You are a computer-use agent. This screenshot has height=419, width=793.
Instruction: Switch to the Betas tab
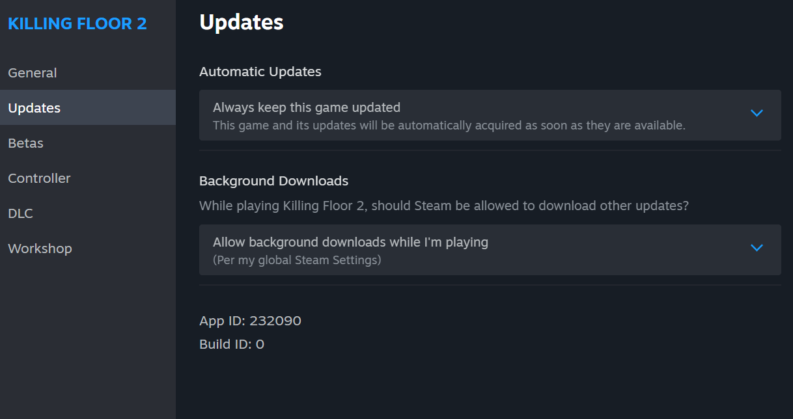pyautogui.click(x=88, y=143)
